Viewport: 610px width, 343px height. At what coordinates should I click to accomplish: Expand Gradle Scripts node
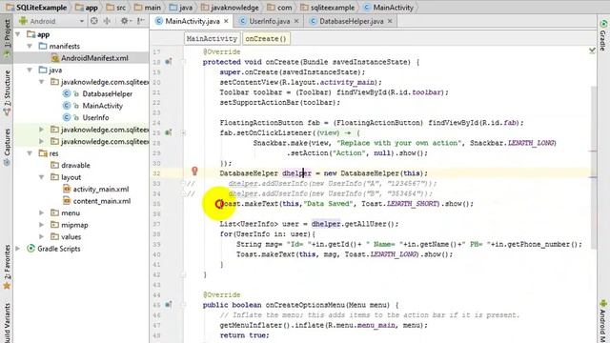point(18,249)
